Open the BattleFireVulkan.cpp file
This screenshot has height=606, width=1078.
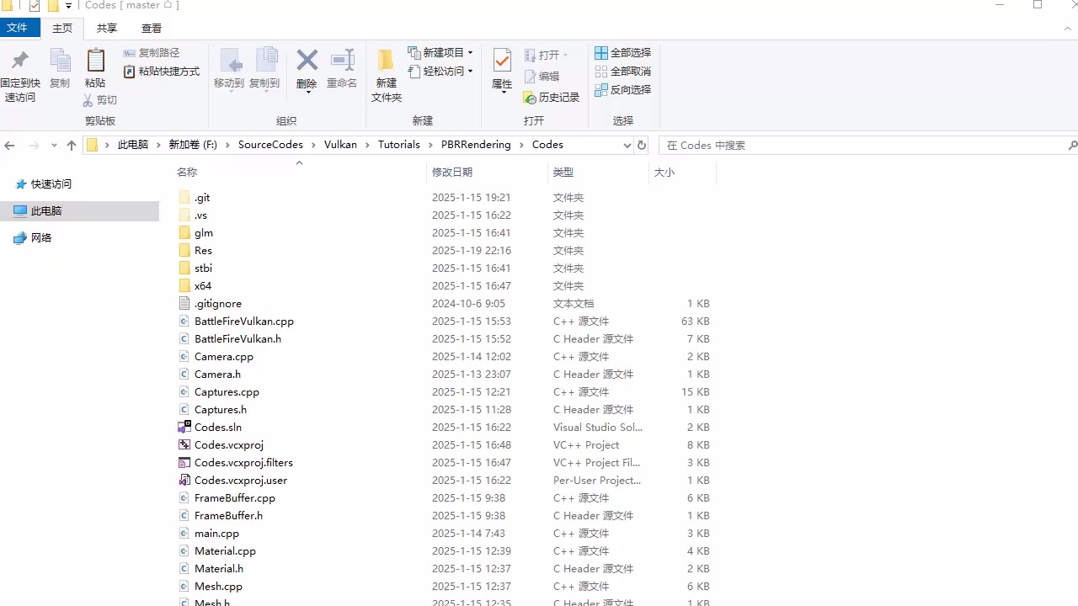point(243,321)
